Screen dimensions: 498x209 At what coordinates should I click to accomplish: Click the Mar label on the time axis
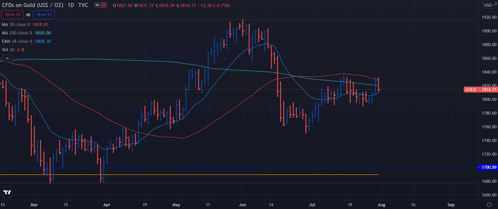tap(34, 205)
